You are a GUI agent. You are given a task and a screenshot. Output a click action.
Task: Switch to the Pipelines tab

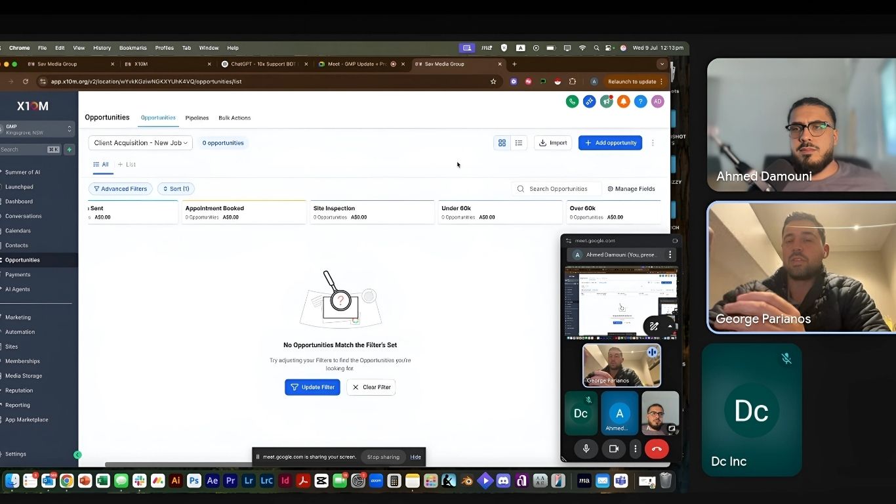point(197,118)
